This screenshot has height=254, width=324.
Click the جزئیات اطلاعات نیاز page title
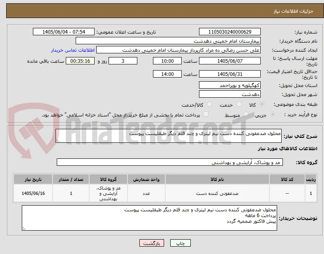click(x=294, y=11)
